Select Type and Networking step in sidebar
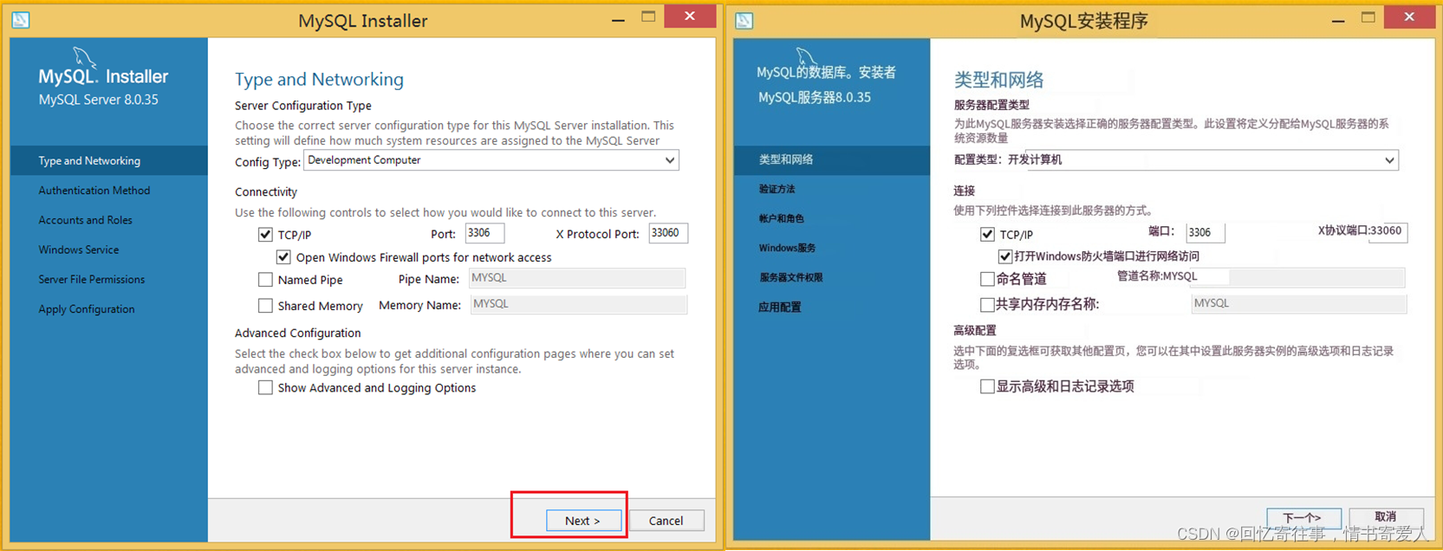 [109, 161]
